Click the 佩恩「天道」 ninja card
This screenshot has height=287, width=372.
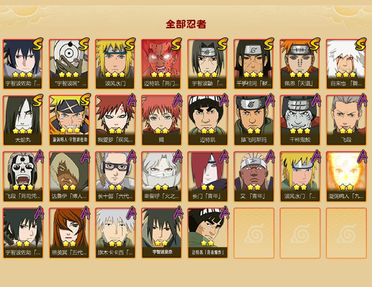[x=300, y=64]
